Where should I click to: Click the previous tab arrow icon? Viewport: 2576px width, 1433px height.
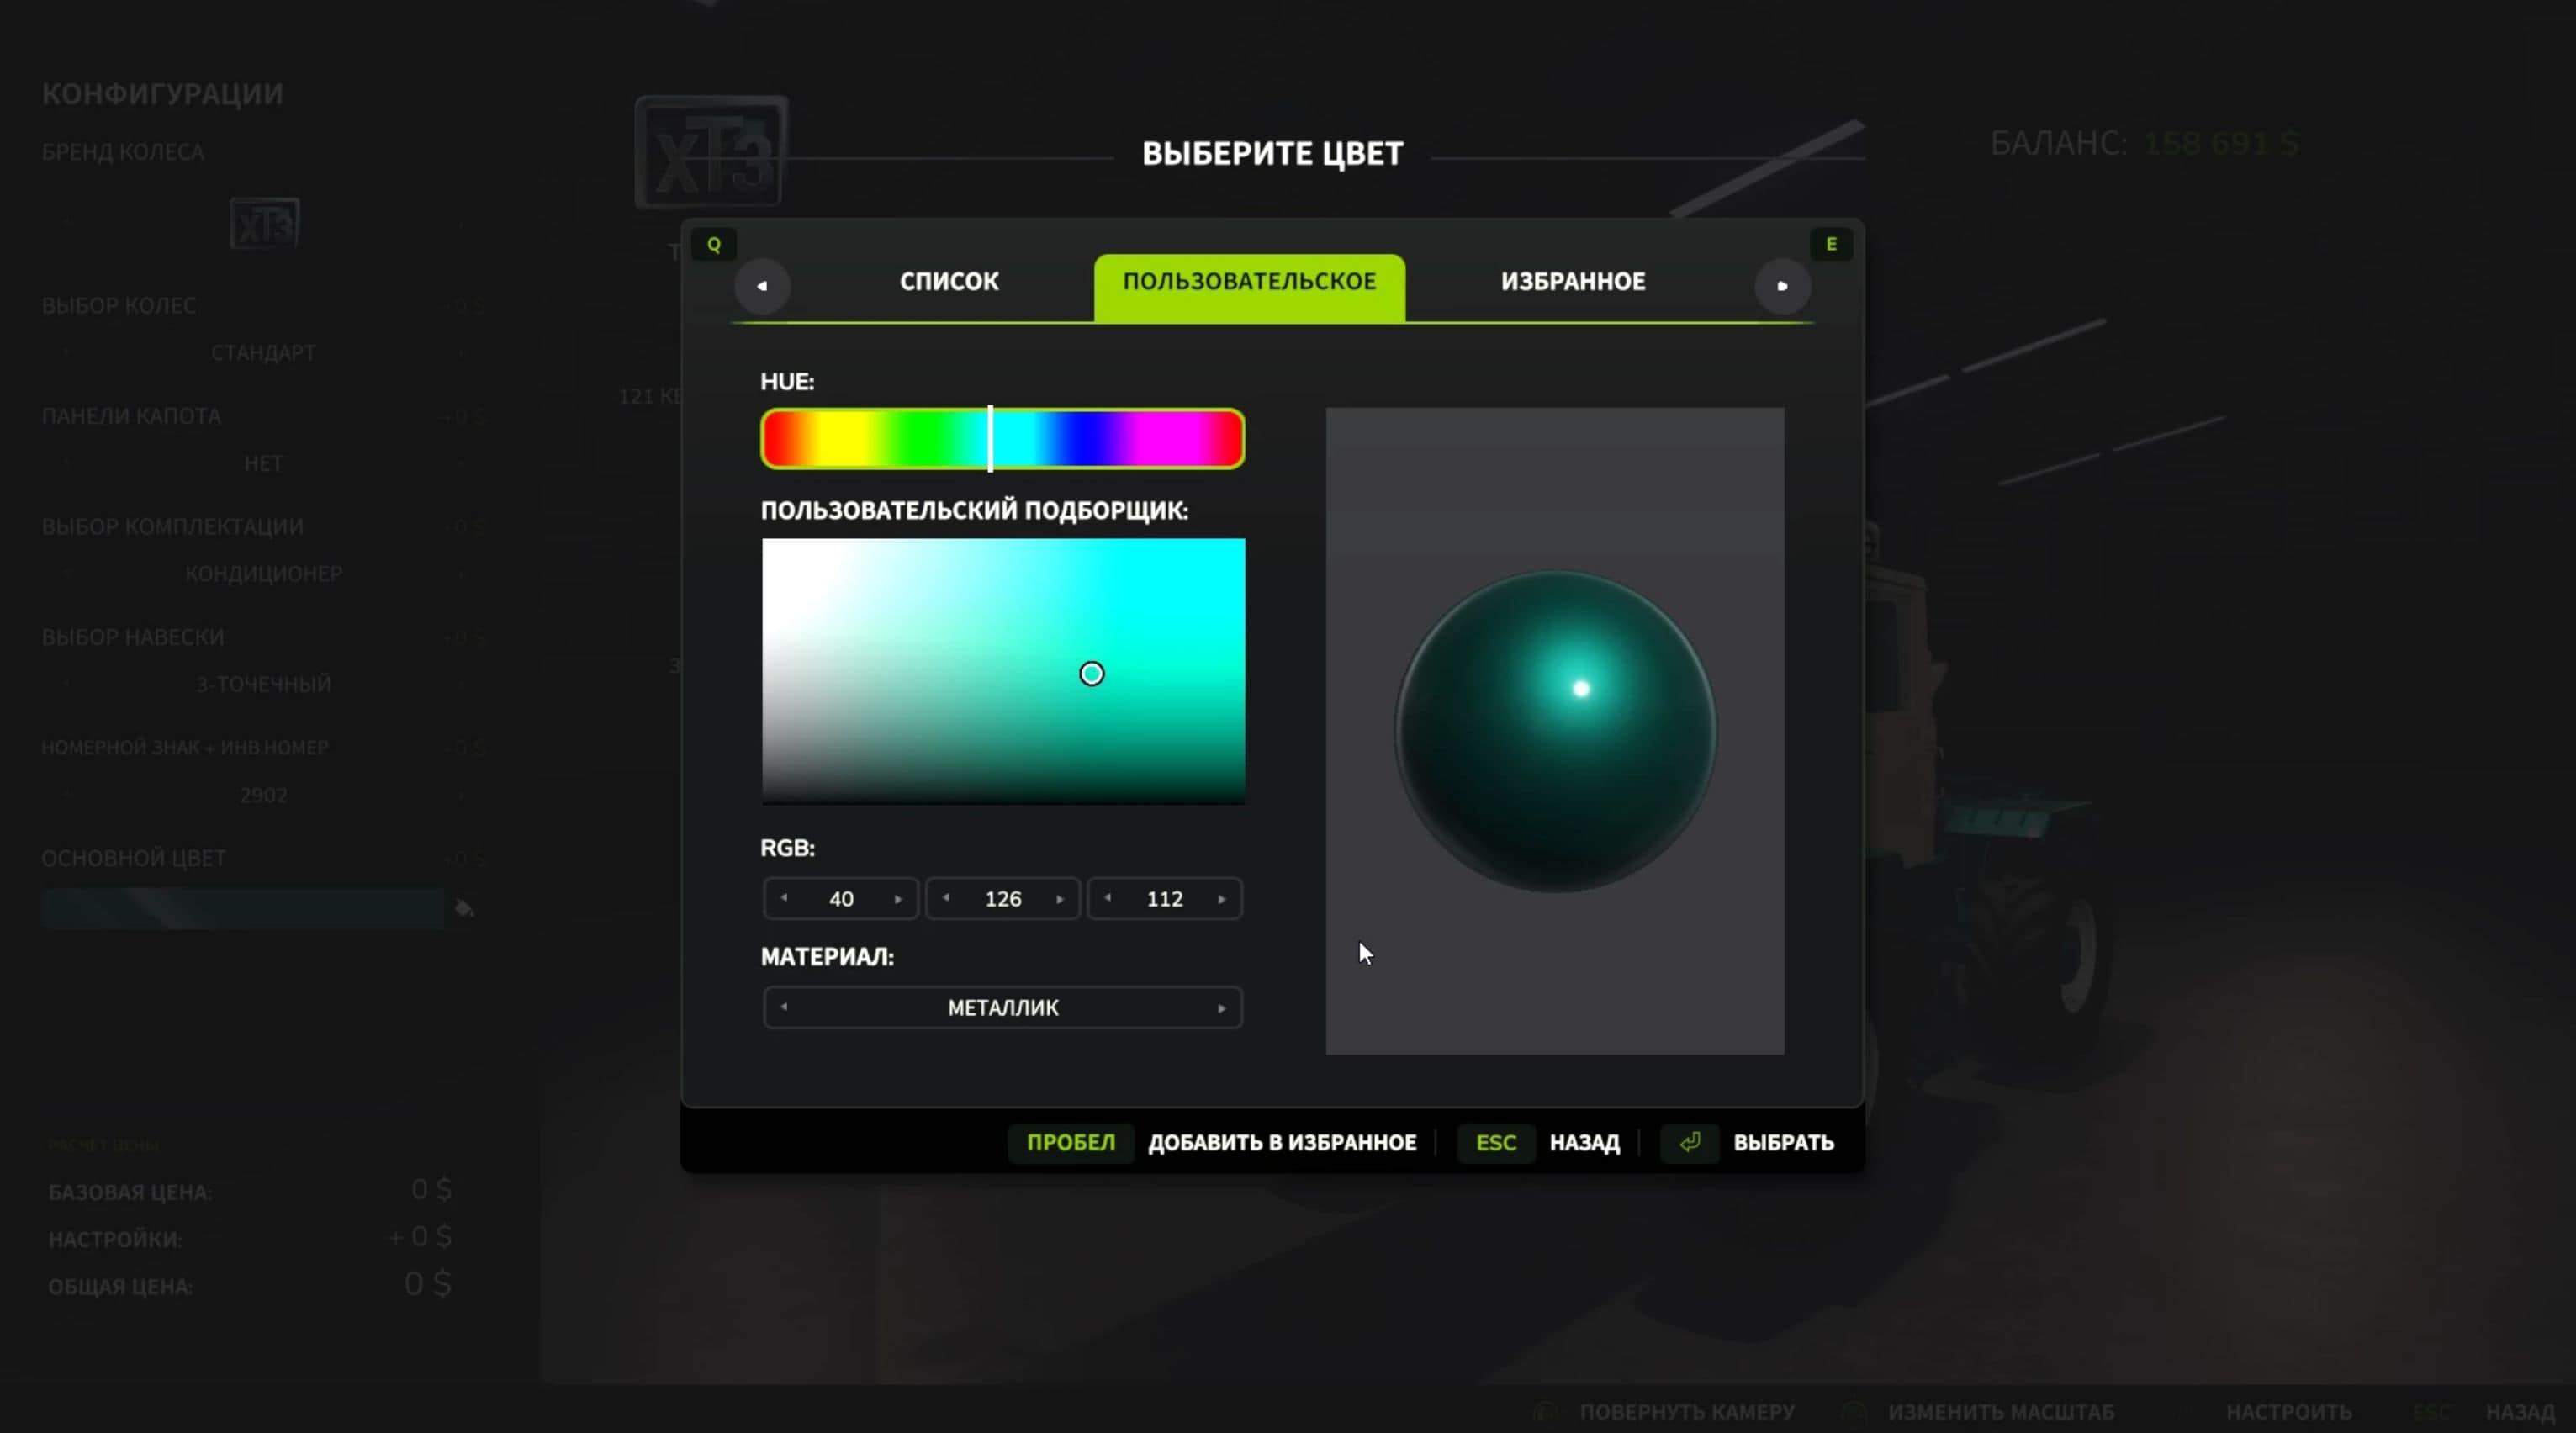(762, 286)
